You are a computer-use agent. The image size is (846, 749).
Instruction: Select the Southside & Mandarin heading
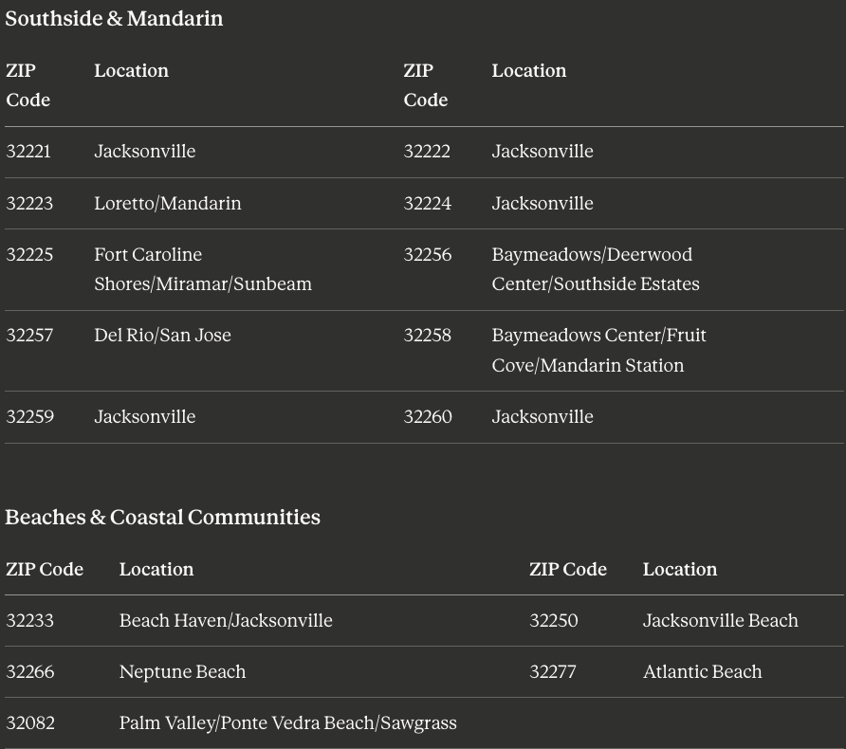tap(114, 19)
